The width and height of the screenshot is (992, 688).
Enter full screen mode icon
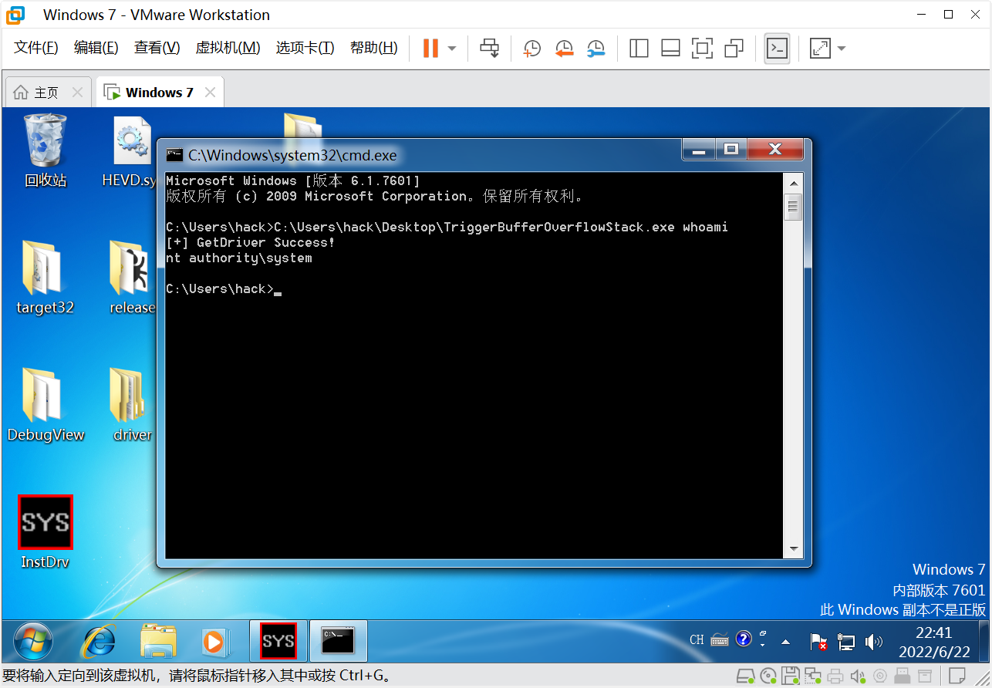pyautogui.click(x=702, y=49)
